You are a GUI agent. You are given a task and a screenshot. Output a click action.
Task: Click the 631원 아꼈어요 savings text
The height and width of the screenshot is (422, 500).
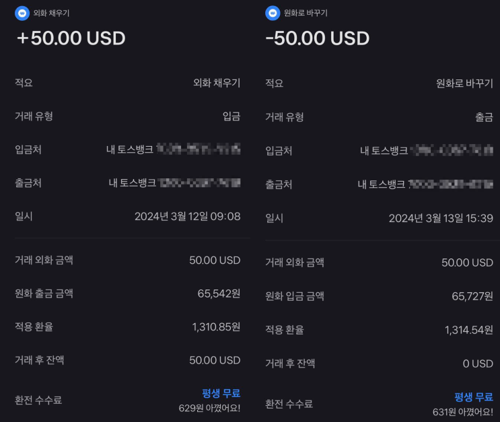[462, 411]
